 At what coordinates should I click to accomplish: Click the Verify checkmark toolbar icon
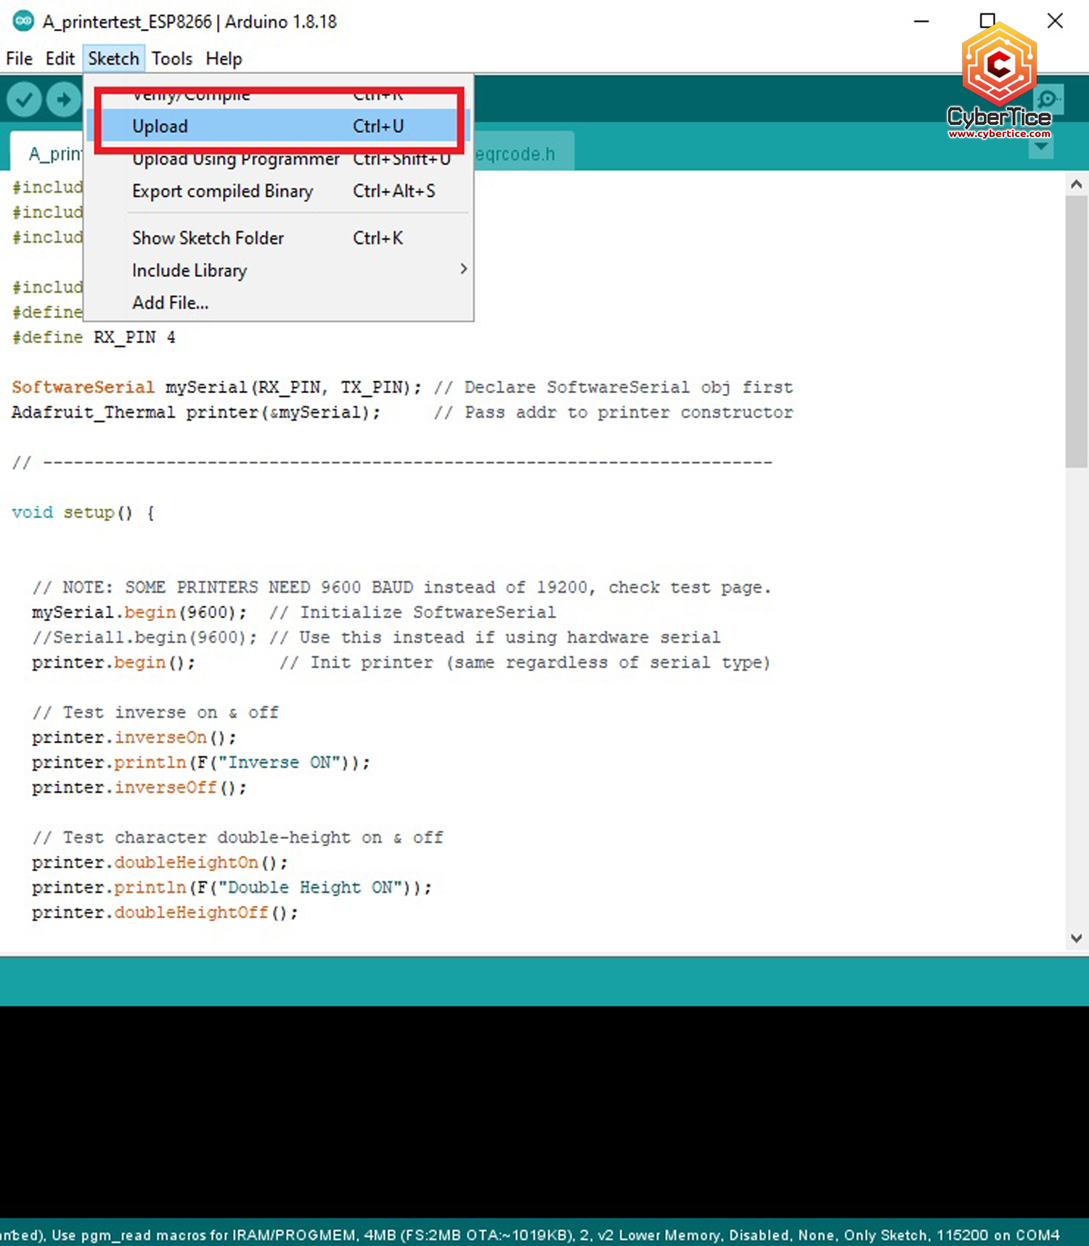point(24,99)
